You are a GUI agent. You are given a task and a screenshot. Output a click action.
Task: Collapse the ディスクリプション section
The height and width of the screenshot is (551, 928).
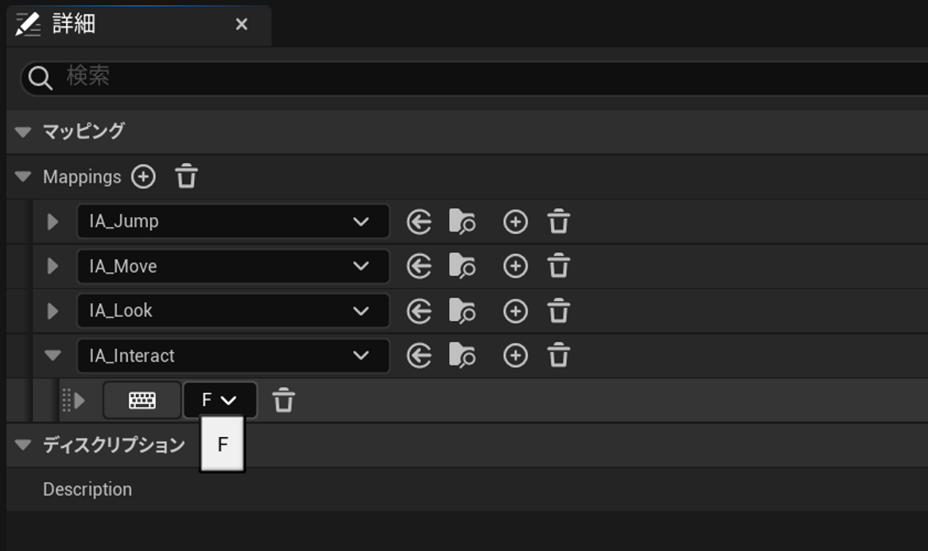tap(23, 445)
